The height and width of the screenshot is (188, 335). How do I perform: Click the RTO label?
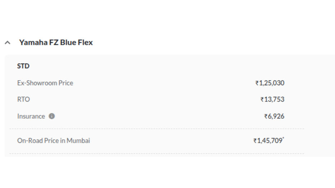pos(23,99)
